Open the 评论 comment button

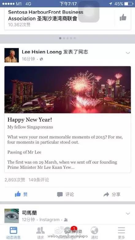tap(65, 195)
